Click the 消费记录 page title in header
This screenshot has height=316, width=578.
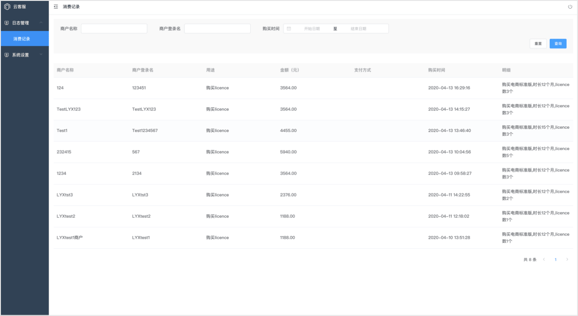[71, 7]
